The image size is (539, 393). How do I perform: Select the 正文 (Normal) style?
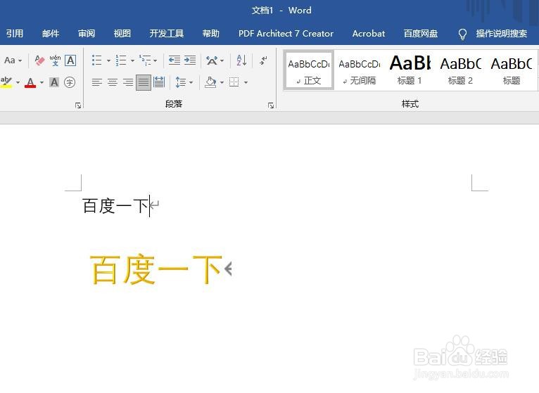[308, 71]
